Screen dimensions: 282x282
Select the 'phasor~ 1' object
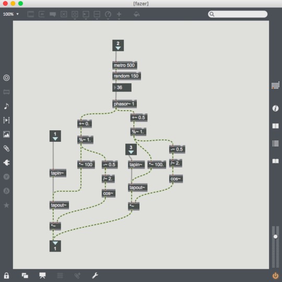click(124, 104)
